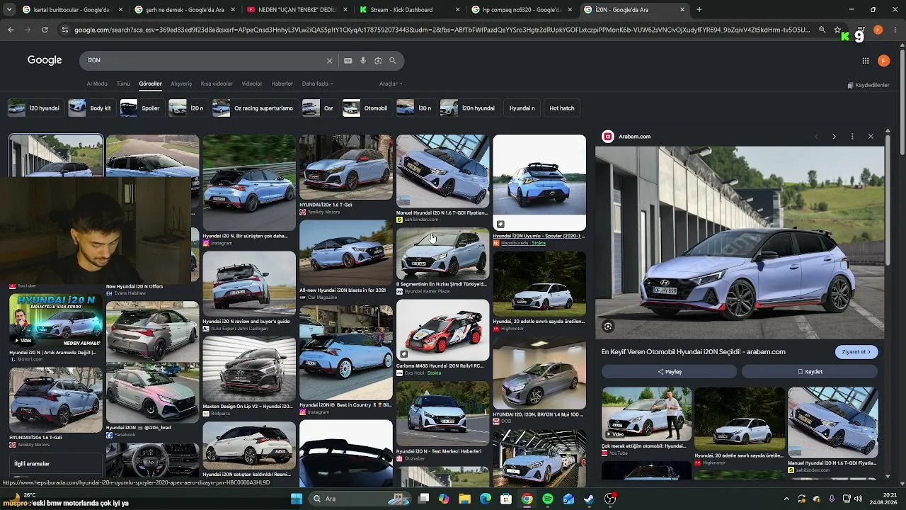
Task: Clear the Google search box text
Action: [x=329, y=61]
